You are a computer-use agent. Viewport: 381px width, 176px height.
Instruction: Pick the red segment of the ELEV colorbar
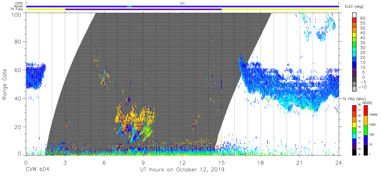pyautogui.click(x=354, y=20)
